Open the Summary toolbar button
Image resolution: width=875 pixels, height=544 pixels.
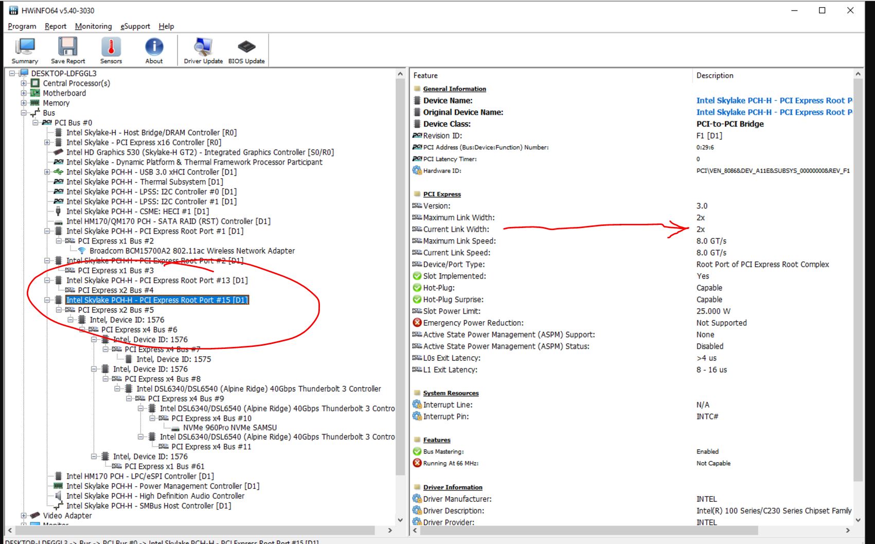pyautogui.click(x=25, y=50)
